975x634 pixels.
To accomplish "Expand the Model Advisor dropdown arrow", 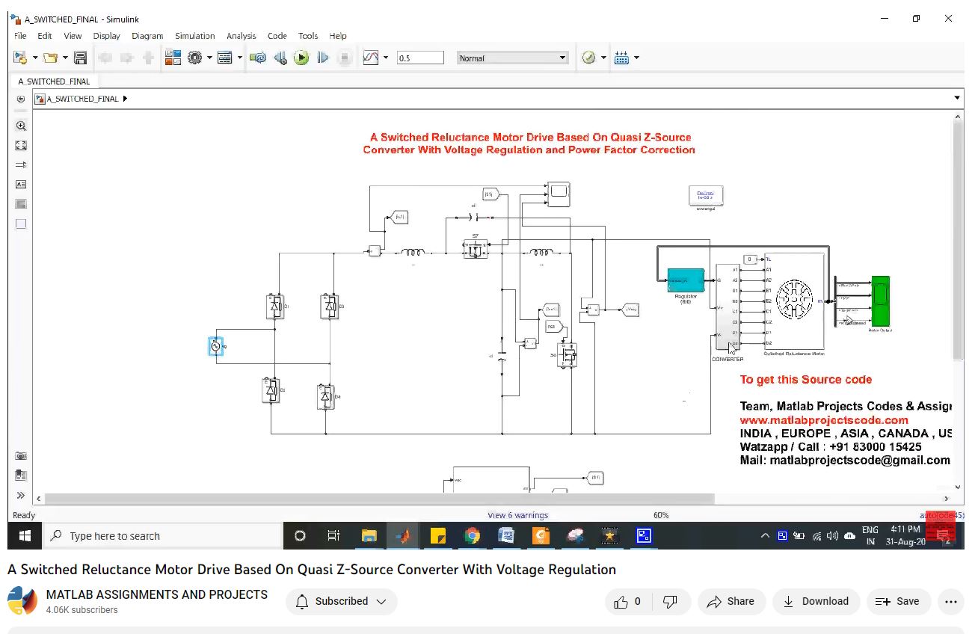I will coord(603,58).
